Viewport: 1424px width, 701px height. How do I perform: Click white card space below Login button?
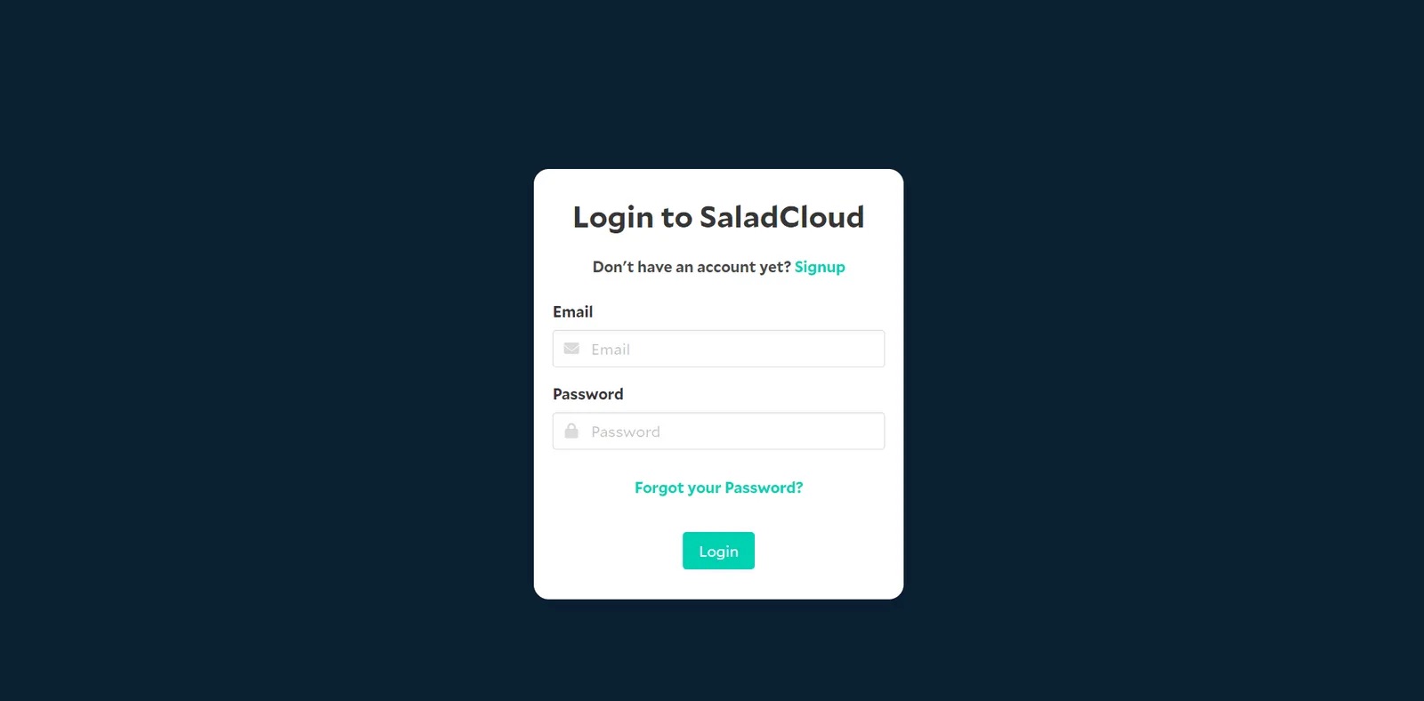click(x=718, y=584)
